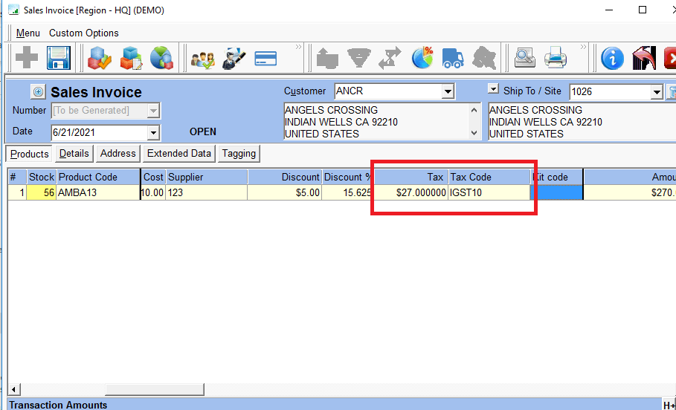Open the Customer dropdown showing ANCR
Viewport: 676px width, 410px height.
pyautogui.click(x=448, y=91)
